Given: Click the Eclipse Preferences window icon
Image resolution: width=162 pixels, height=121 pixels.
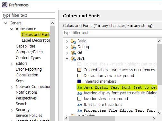Looking at the screenshot, I should pyautogui.click(x=5, y=5).
